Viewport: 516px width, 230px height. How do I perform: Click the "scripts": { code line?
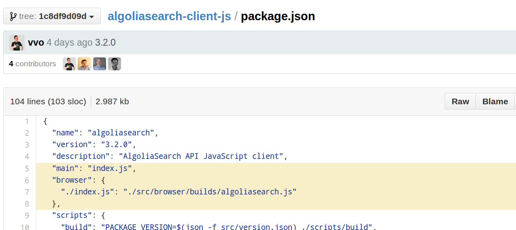click(x=79, y=215)
